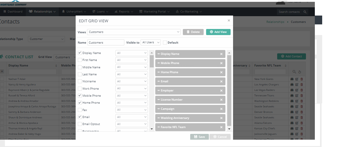Click the Add View button
Screen dimensions: 362x147
[x=218, y=32]
